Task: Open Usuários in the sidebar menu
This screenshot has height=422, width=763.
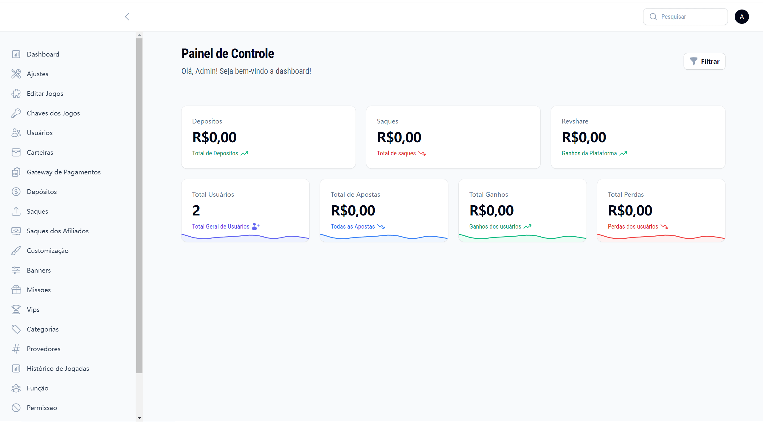Action: (x=40, y=133)
